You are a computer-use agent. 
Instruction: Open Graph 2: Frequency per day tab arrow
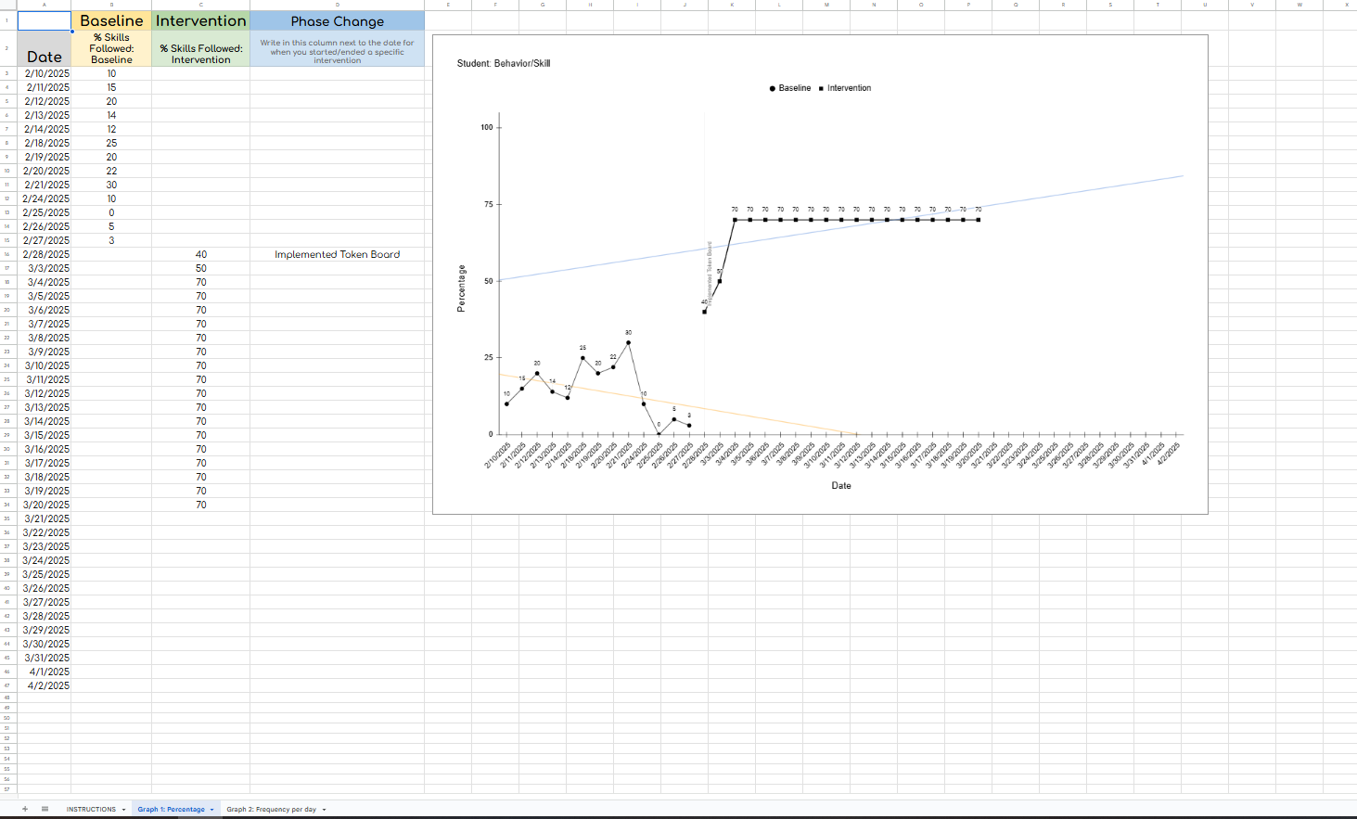tap(324, 810)
